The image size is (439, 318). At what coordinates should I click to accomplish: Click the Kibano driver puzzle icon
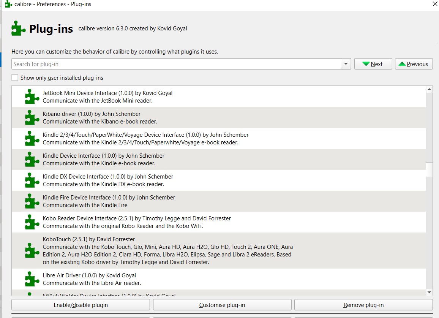(32, 117)
